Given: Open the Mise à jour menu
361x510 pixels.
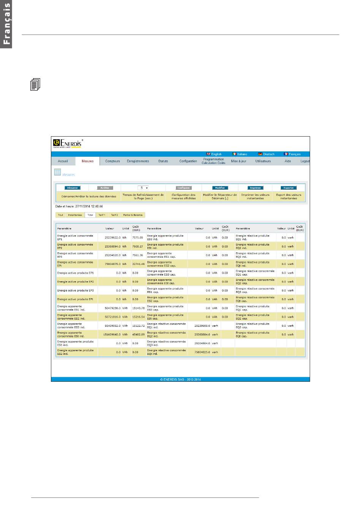Looking at the screenshot, I should (x=239, y=161).
